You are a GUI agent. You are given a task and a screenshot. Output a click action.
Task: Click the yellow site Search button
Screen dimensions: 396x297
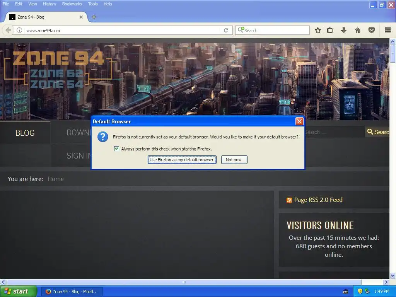tap(377, 132)
